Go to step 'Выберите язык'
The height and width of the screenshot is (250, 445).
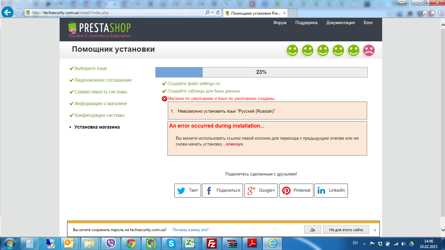pyautogui.click(x=91, y=68)
